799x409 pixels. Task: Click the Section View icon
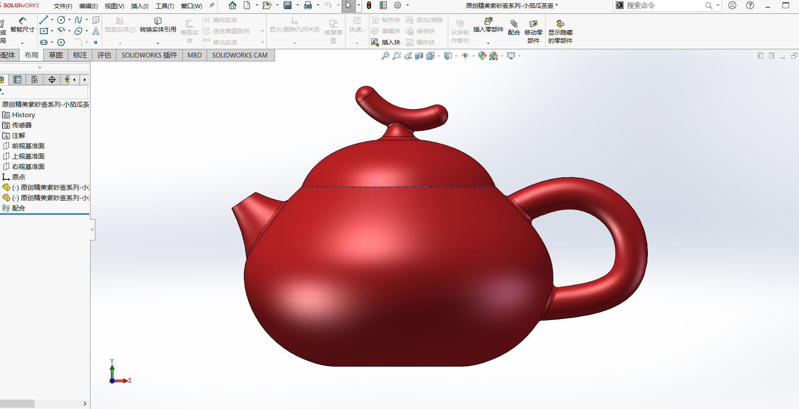point(419,56)
